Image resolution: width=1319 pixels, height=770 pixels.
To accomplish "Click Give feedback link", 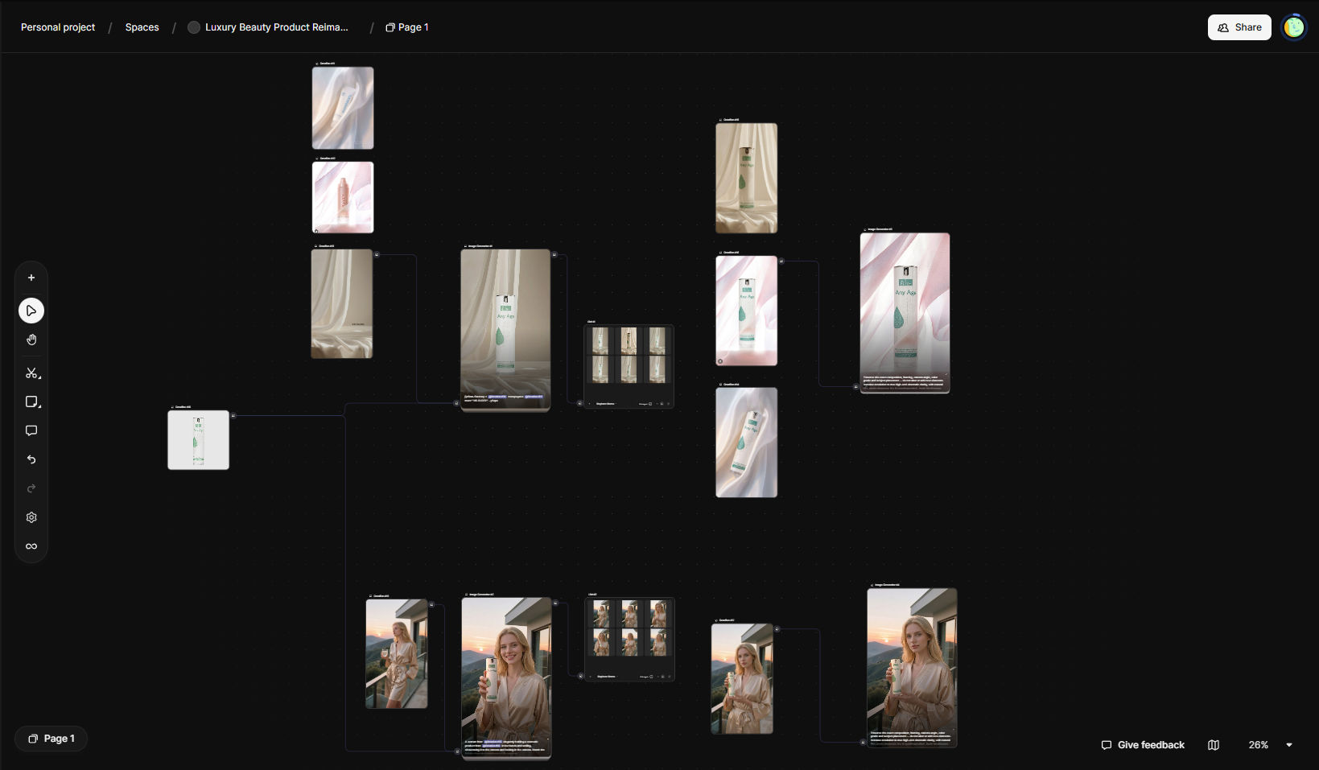I will (x=1143, y=745).
